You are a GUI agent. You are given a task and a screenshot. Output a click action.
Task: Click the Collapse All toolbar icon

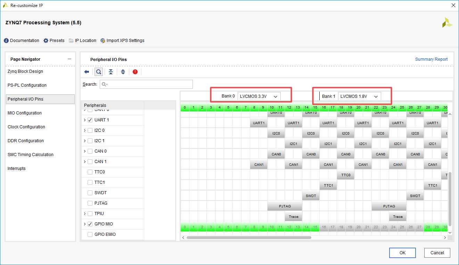coord(111,72)
